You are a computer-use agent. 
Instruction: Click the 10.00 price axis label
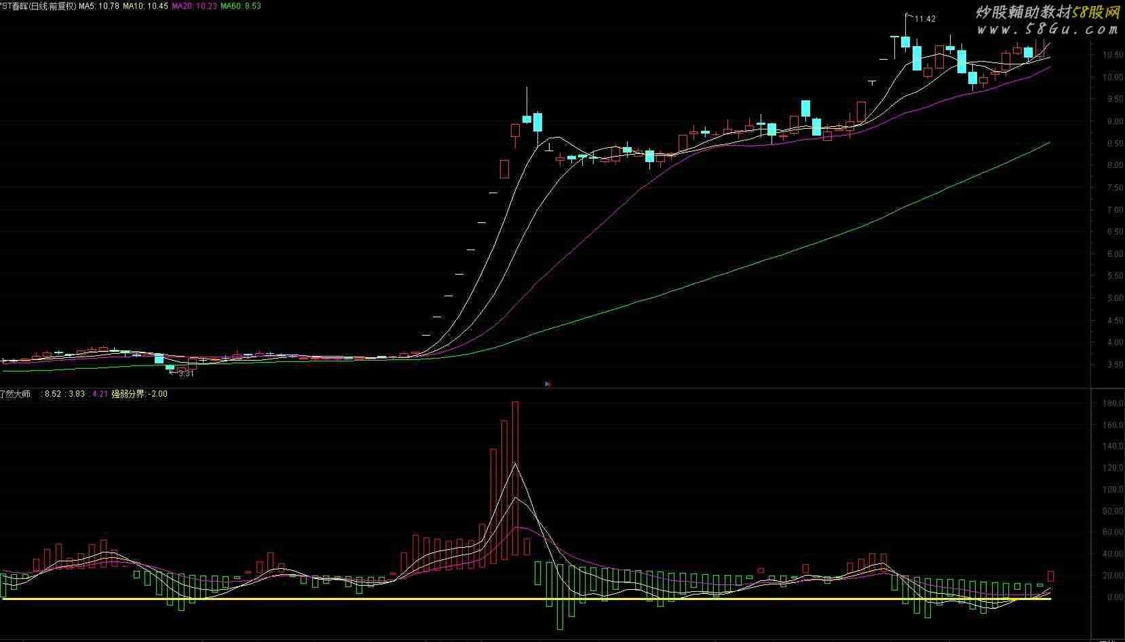(x=1113, y=77)
